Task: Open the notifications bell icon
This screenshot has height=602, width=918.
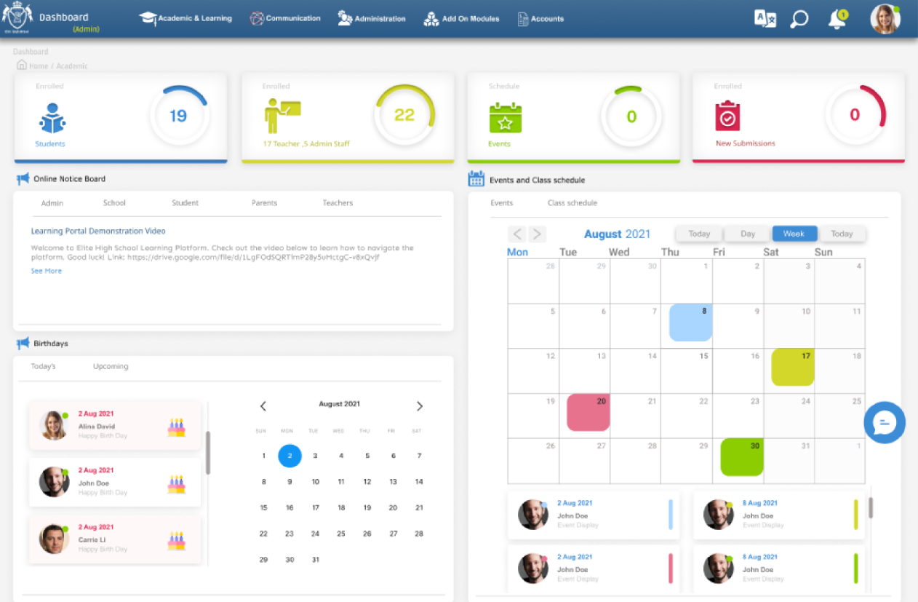Action: (x=837, y=20)
